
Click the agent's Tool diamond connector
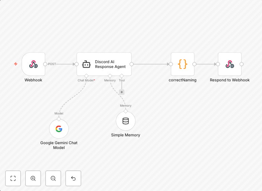tap(122, 76)
